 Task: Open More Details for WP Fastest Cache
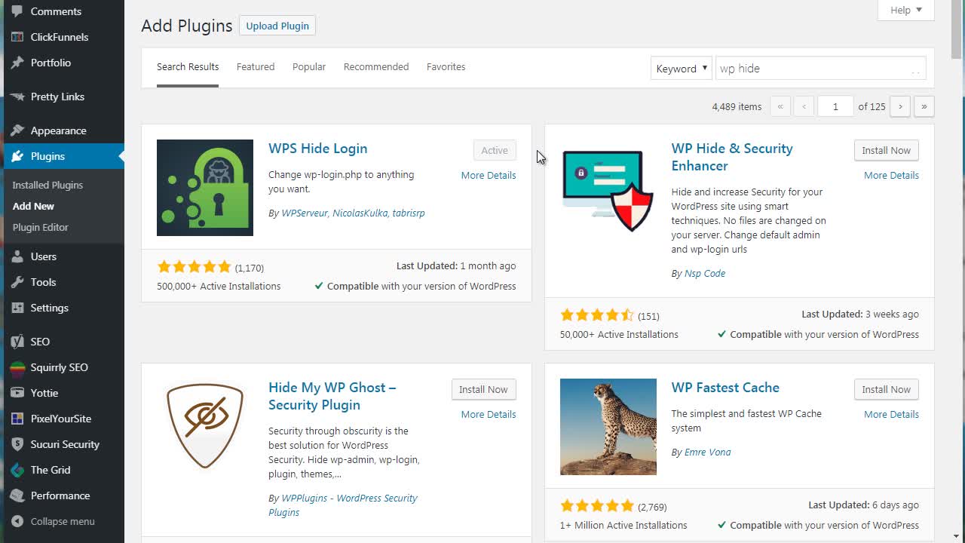coord(891,414)
